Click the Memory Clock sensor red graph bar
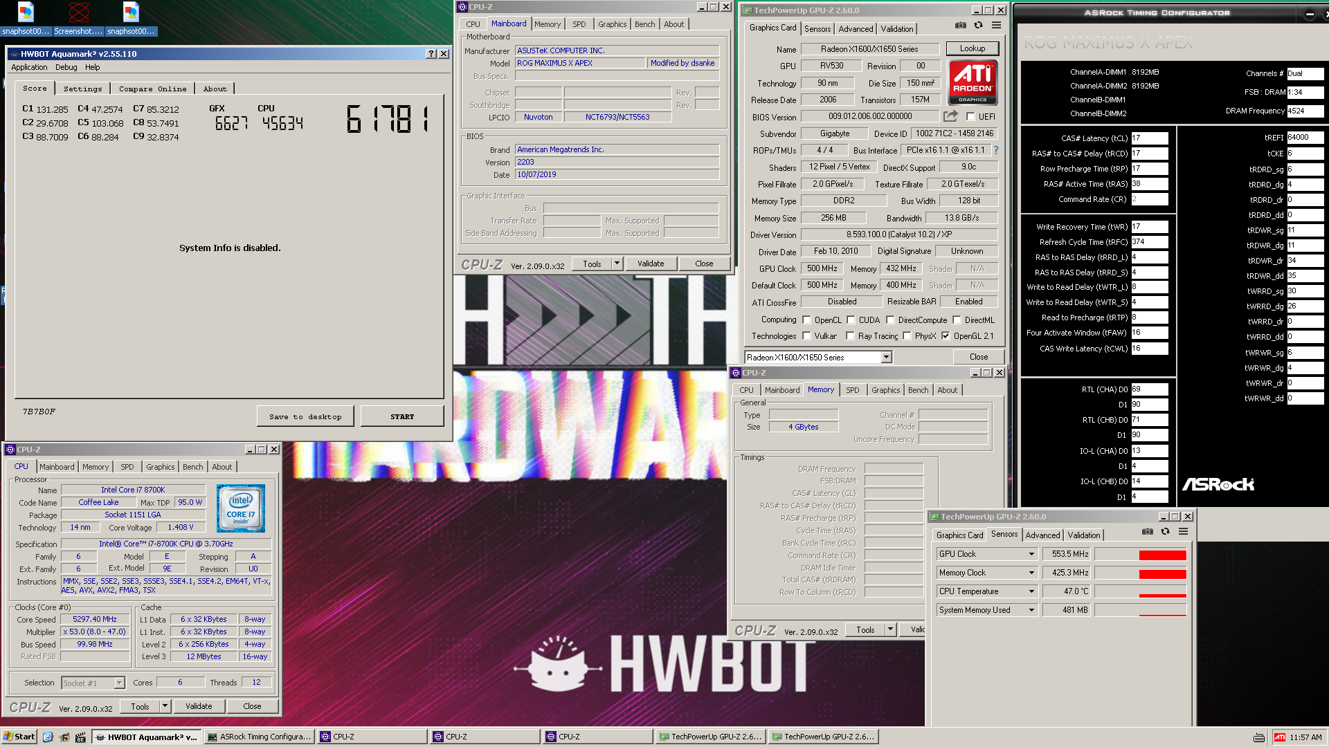Viewport: 1329px width, 747px height. pyautogui.click(x=1163, y=573)
